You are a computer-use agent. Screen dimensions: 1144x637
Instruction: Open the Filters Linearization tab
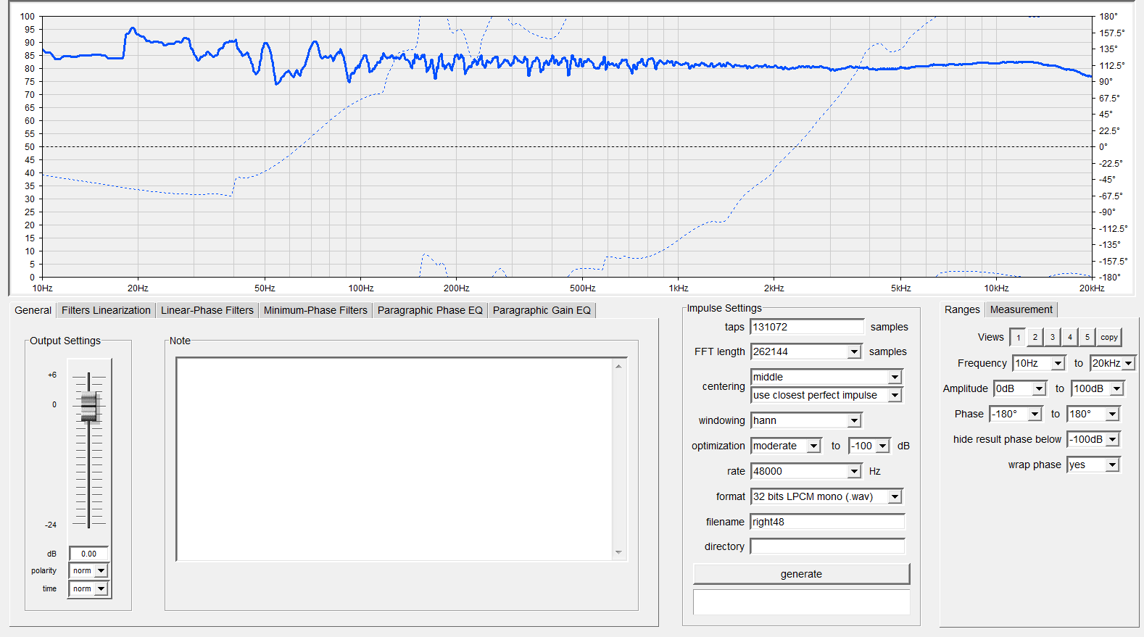click(106, 310)
